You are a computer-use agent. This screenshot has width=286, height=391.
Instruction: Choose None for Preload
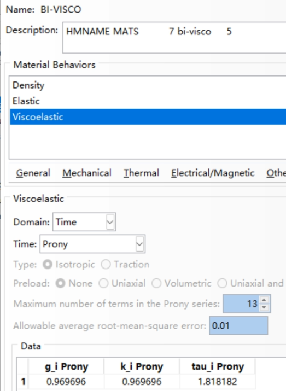pyautogui.click(x=60, y=283)
